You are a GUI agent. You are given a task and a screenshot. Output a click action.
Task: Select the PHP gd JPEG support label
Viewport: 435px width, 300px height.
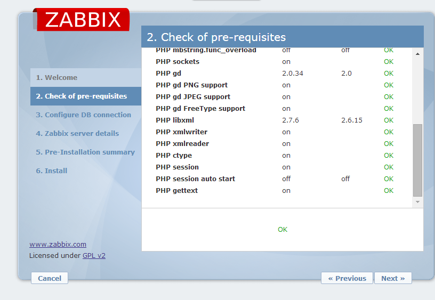click(x=193, y=97)
